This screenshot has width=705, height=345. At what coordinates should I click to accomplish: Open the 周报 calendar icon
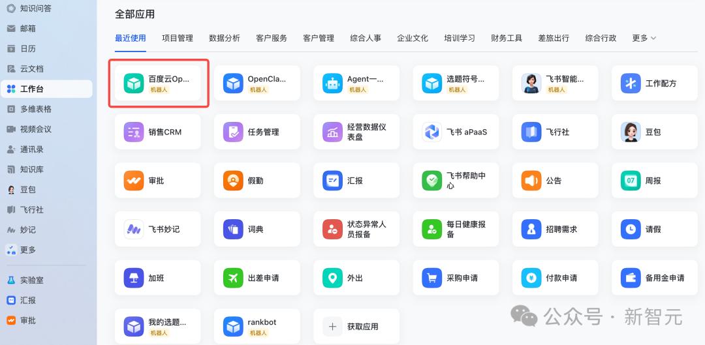(x=631, y=181)
